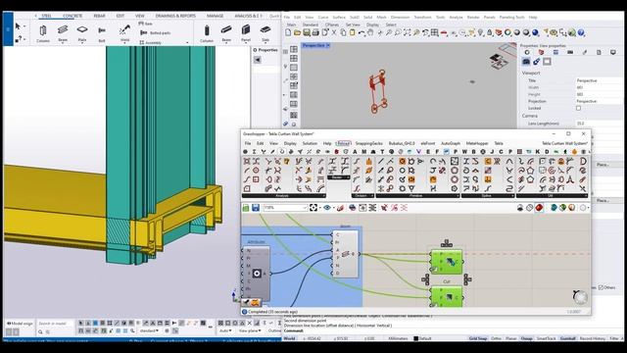Viewport: 627px width, 353px height.
Task: Open the Perspective viewport tab arrow menu
Action: (328, 46)
